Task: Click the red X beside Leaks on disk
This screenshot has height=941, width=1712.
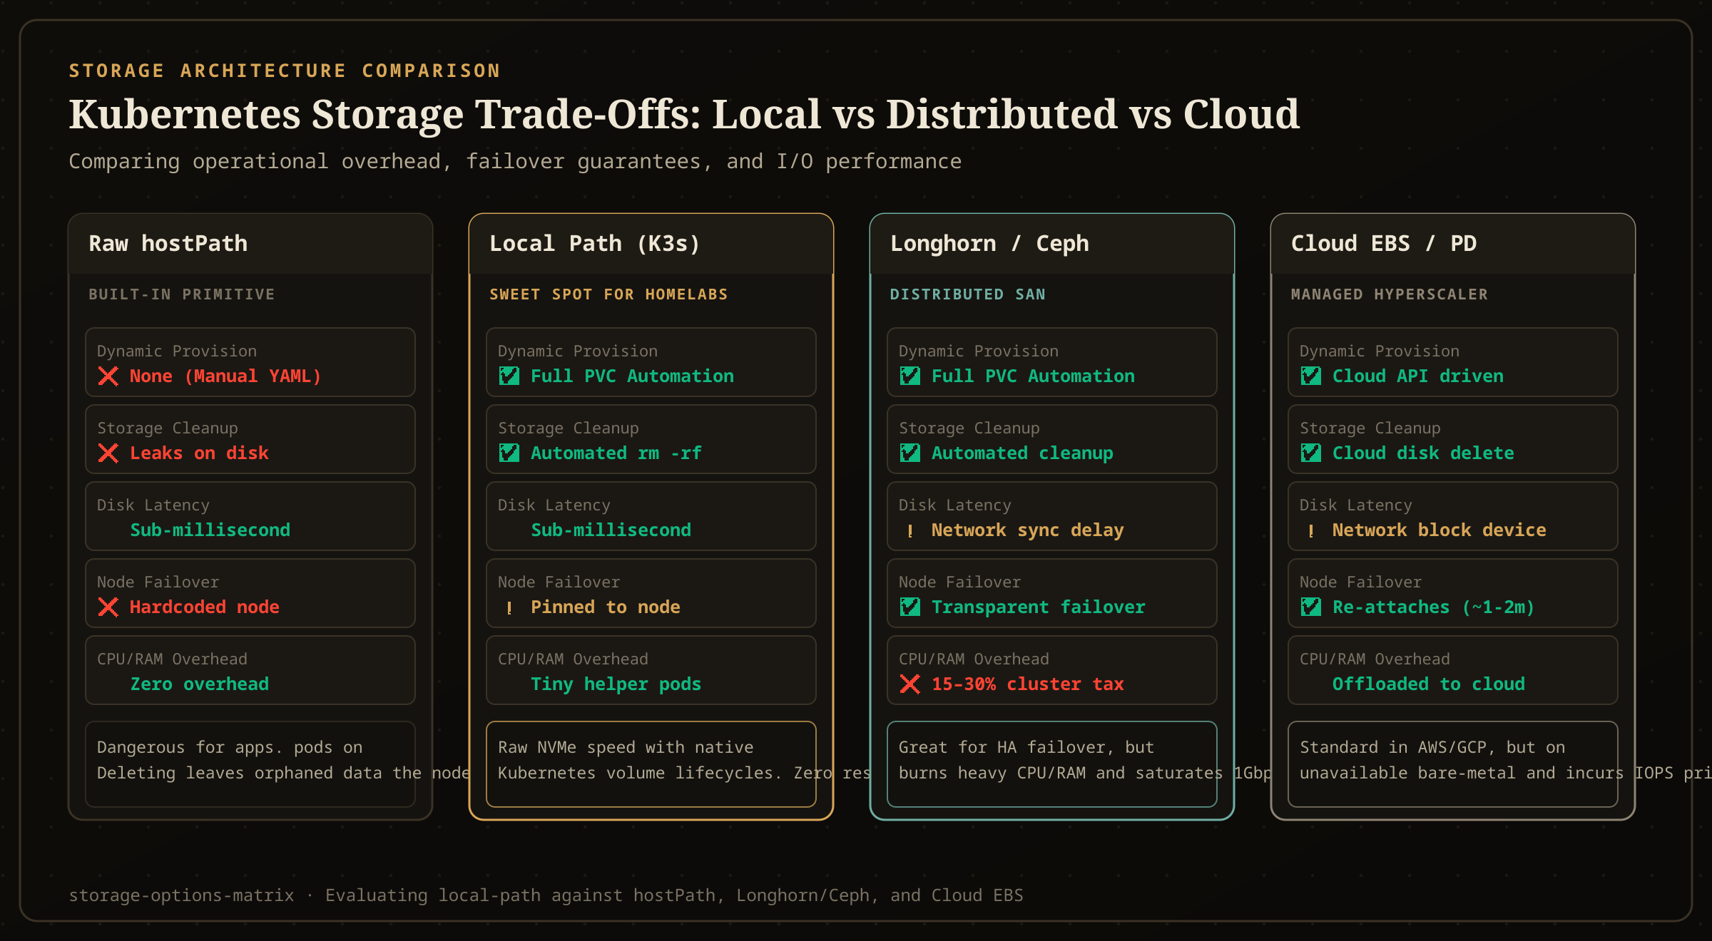Action: (x=108, y=453)
